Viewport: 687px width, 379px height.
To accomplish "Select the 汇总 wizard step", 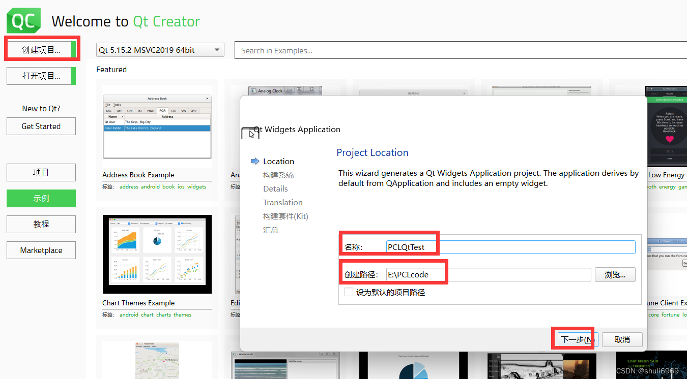I will tap(271, 230).
